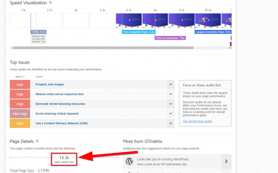This screenshot has width=278, height=173.
Task: Click the High badge for Properly size images
Action: tap(20, 84)
